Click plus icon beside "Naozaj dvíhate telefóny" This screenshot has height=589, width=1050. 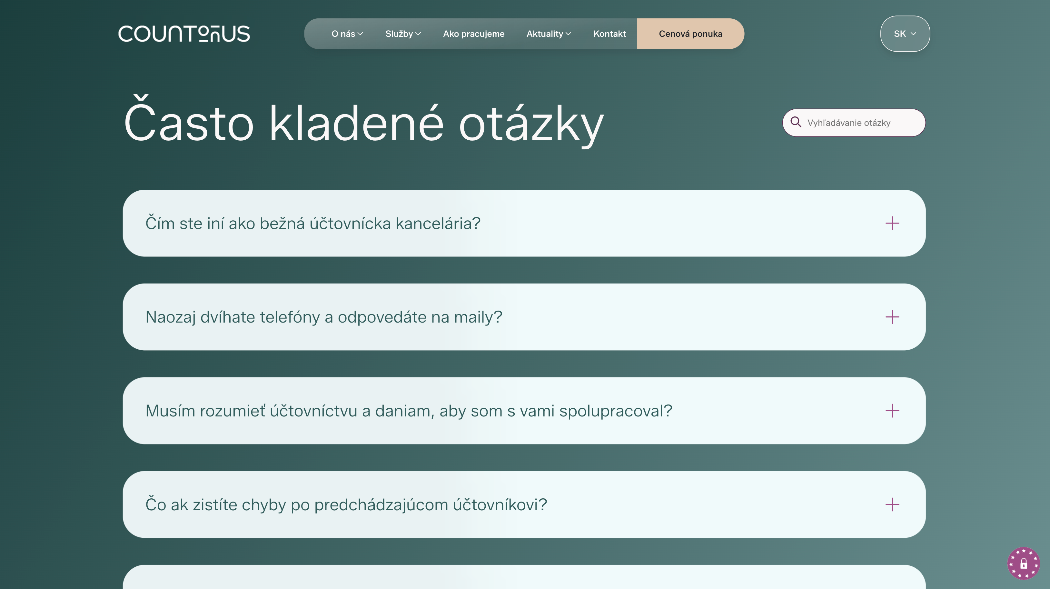tap(892, 317)
